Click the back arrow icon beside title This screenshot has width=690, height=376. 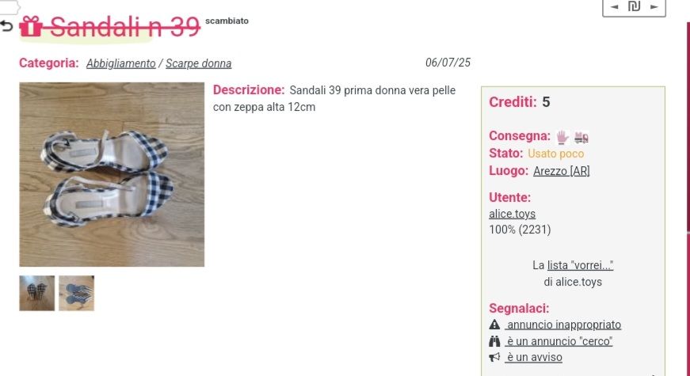pyautogui.click(x=6, y=27)
